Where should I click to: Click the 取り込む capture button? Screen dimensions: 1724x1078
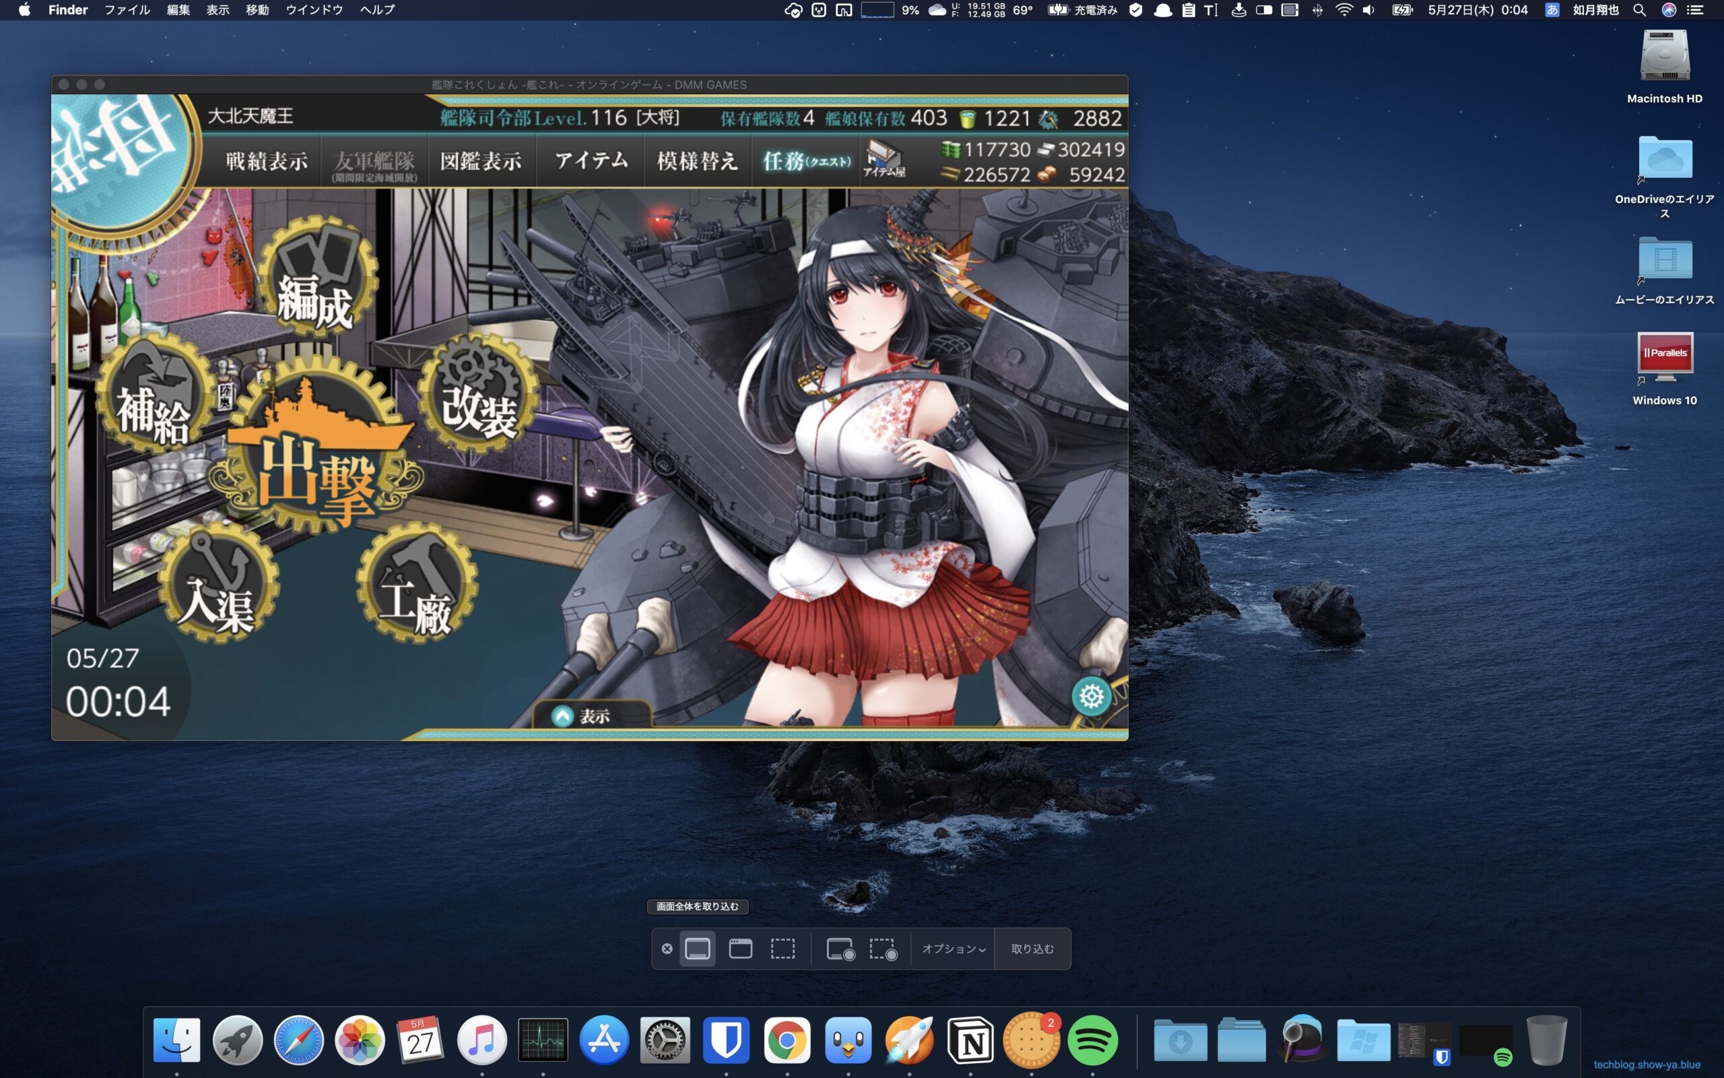pyautogui.click(x=1032, y=949)
